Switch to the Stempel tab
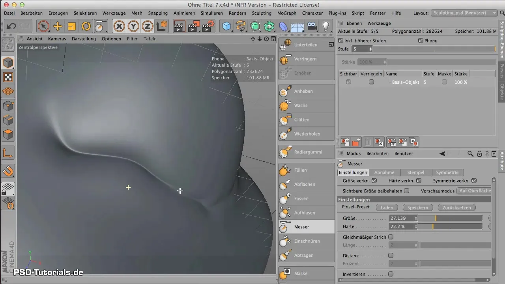Viewport: 505px width, 284px height. tap(416, 172)
